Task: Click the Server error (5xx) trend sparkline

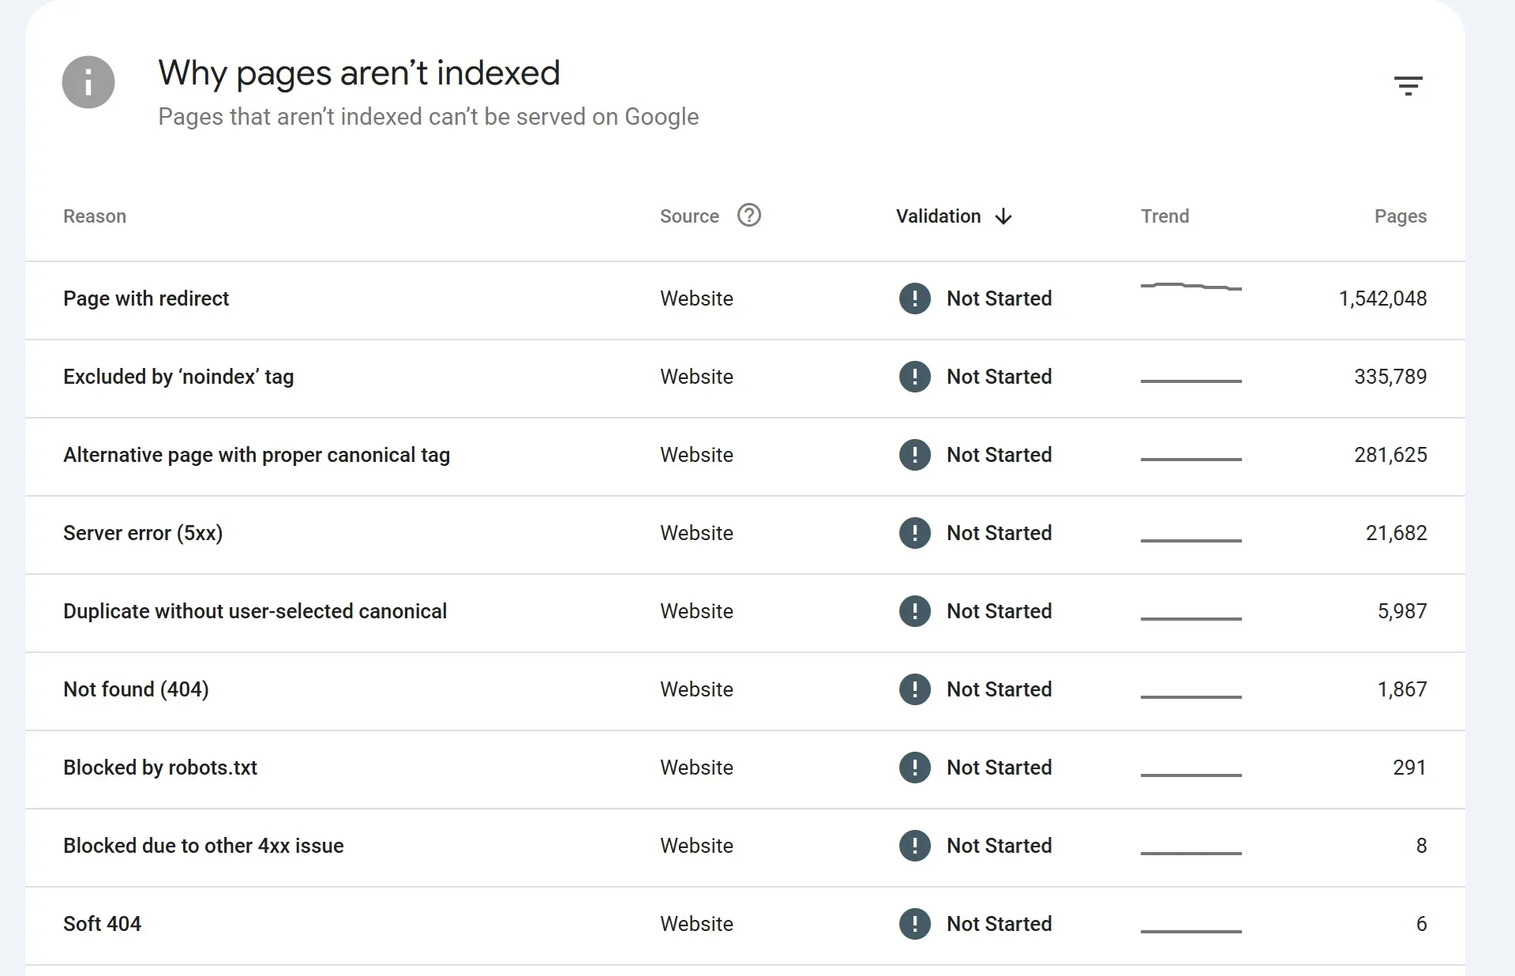Action: point(1191,540)
